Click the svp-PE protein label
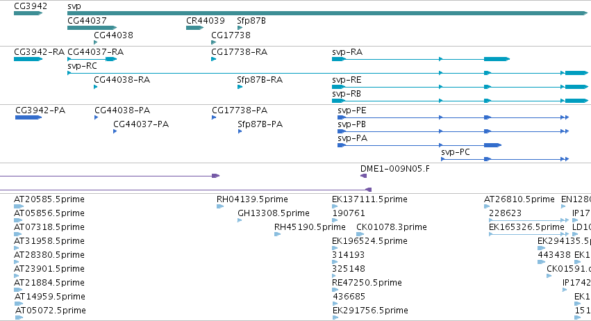 (x=352, y=110)
